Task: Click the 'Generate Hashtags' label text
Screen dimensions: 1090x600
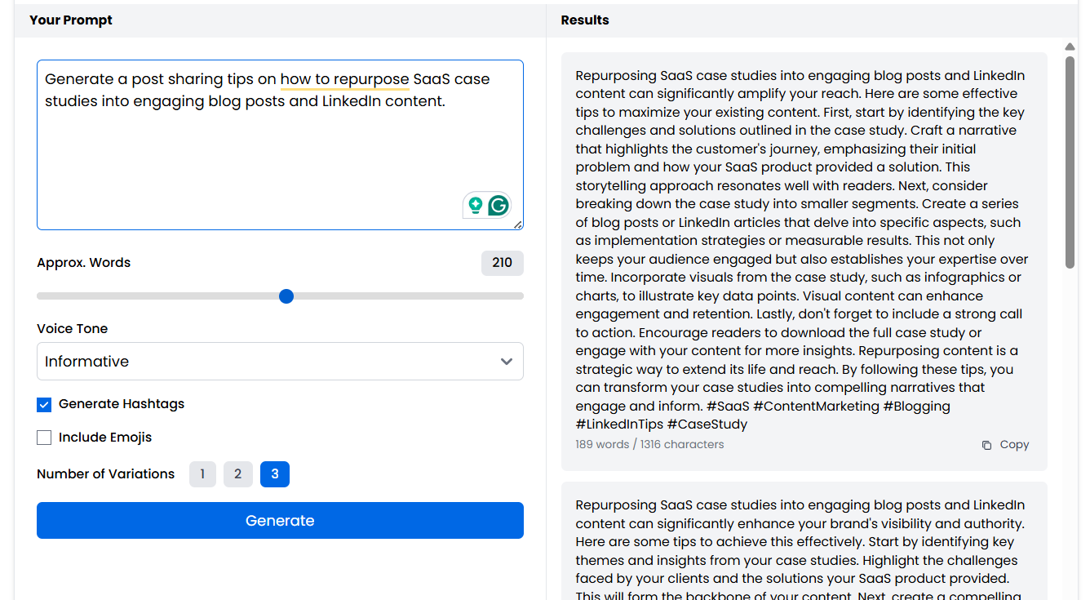Action: [x=122, y=404]
